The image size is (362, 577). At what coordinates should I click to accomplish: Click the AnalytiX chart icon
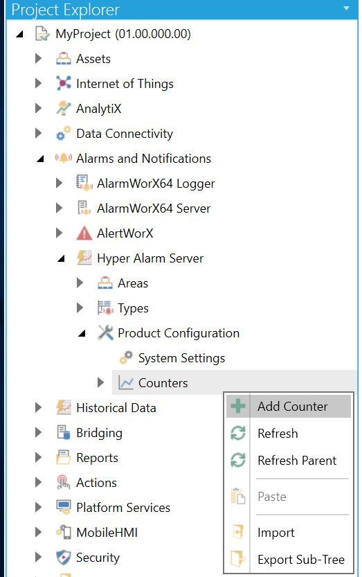64,108
